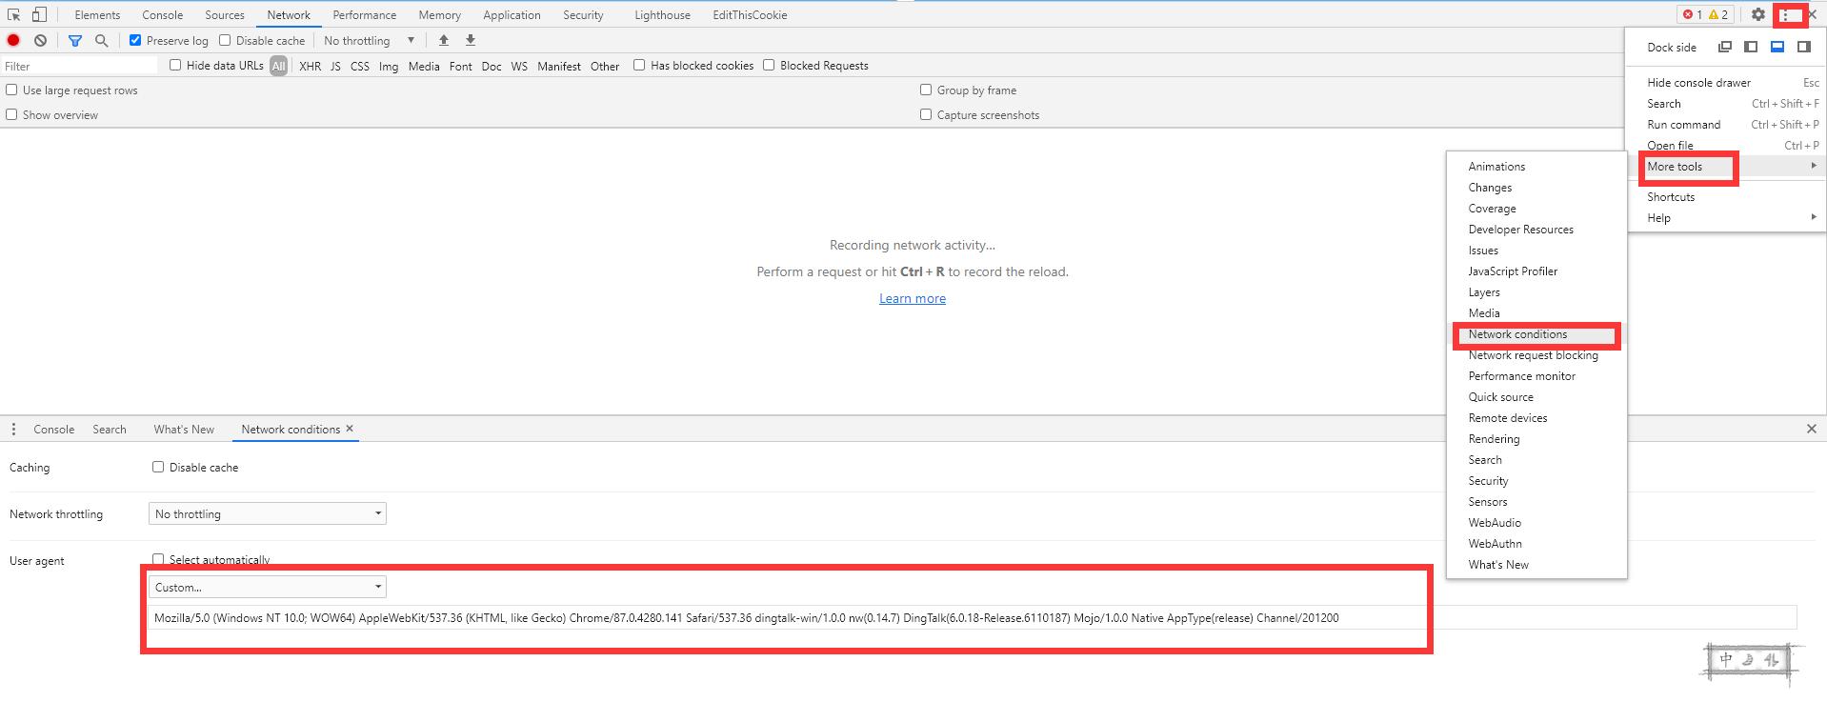This screenshot has width=1827, height=722.
Task: Switch to the Performance tab
Action: (364, 15)
